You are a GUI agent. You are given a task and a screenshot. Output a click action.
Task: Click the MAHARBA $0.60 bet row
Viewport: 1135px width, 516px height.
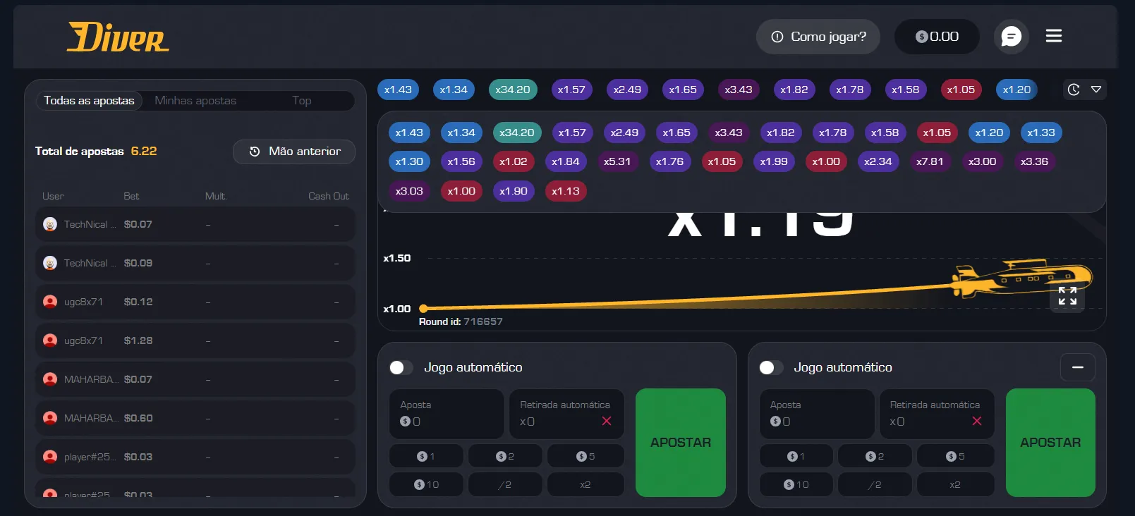coord(195,418)
